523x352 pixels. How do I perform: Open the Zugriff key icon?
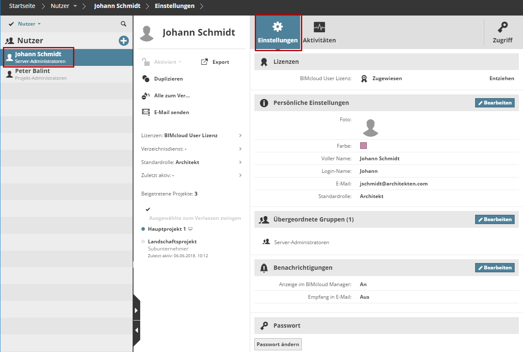[x=502, y=28]
